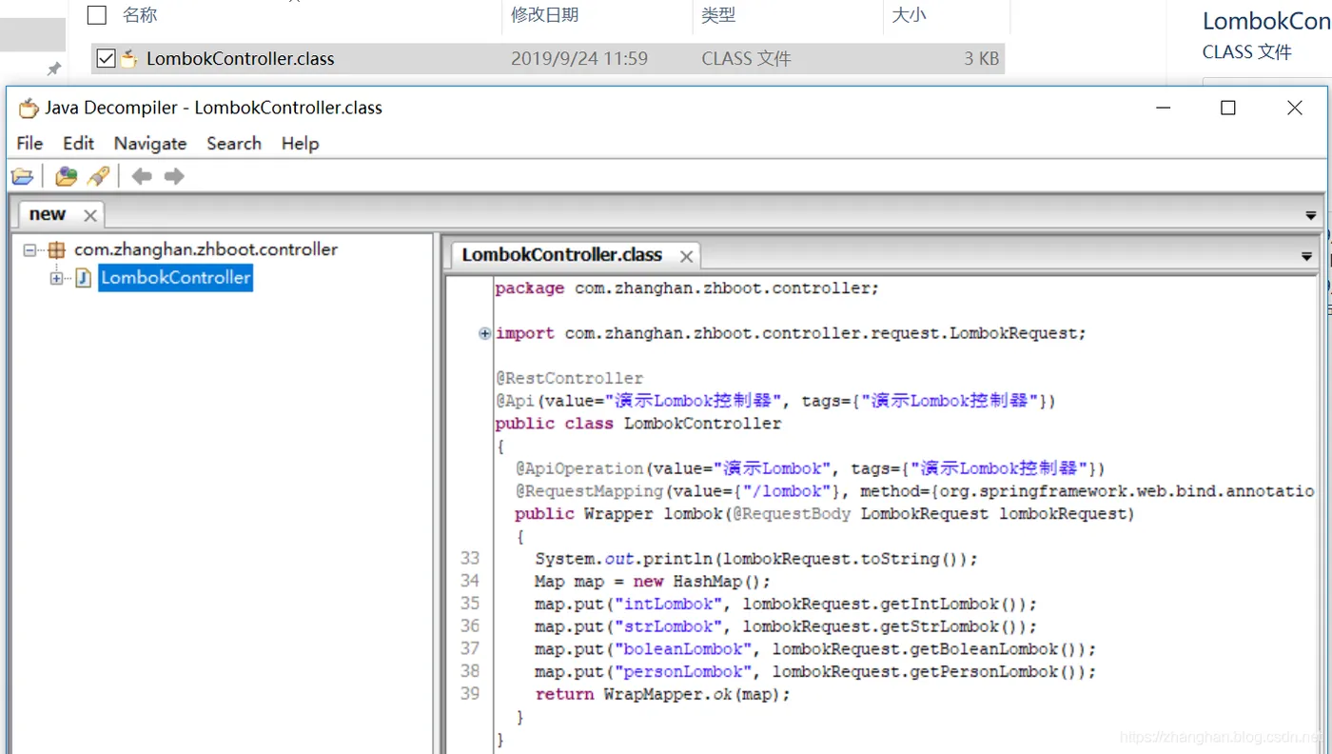Open the tab list dropdown for 'new' panel
Image resolution: width=1332 pixels, height=754 pixels.
tap(1311, 216)
